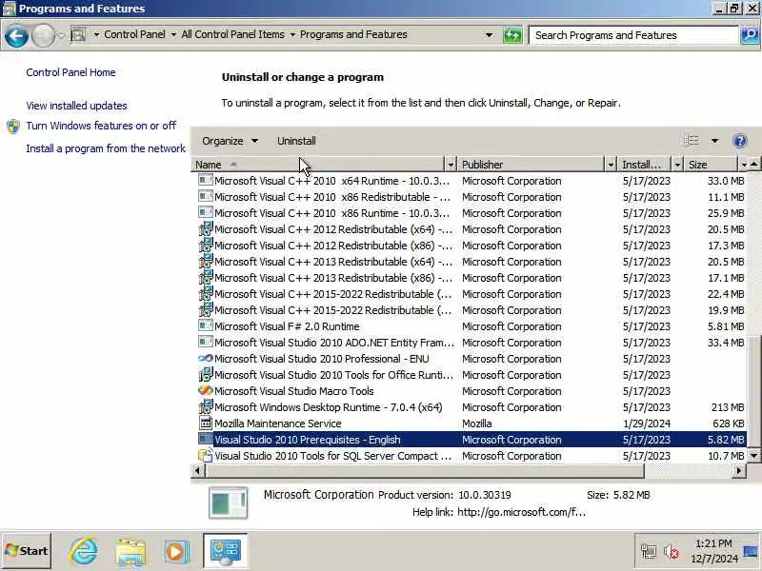Sort by the Publisher column header

click(x=531, y=165)
